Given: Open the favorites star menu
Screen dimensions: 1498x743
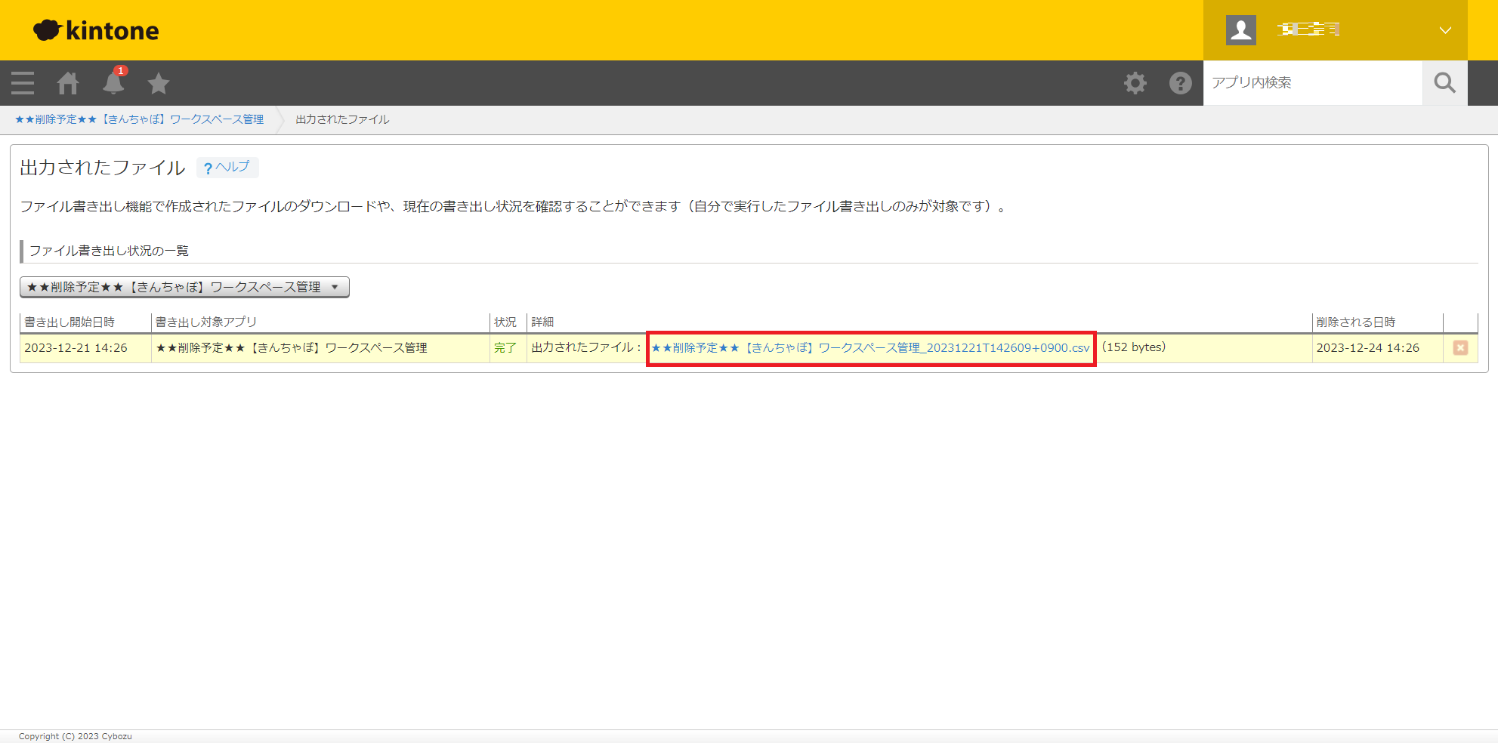Looking at the screenshot, I should point(159,83).
